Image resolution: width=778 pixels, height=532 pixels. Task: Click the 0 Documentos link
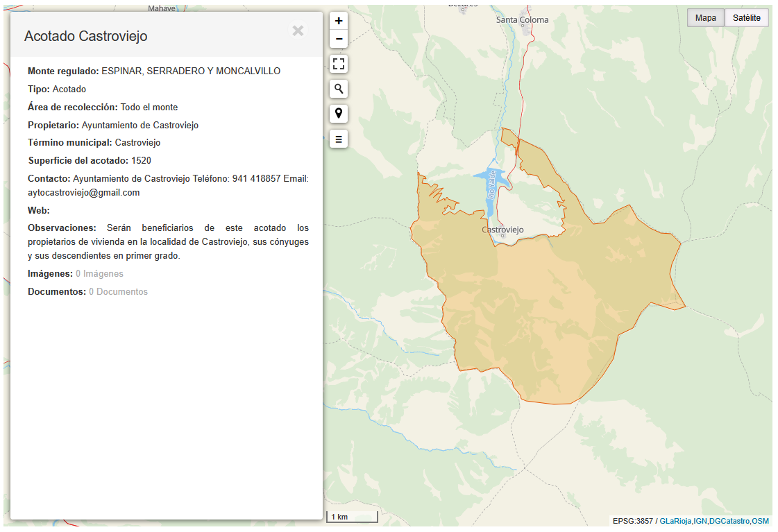coord(118,291)
